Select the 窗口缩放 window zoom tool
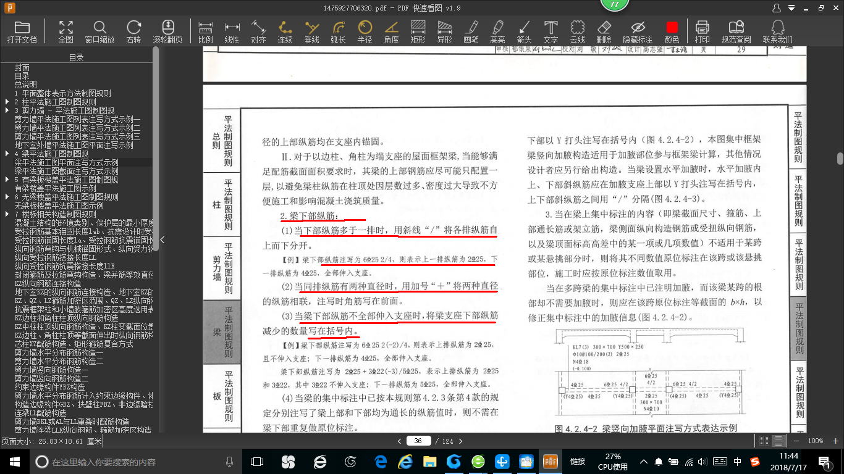The width and height of the screenshot is (844, 474). click(99, 31)
